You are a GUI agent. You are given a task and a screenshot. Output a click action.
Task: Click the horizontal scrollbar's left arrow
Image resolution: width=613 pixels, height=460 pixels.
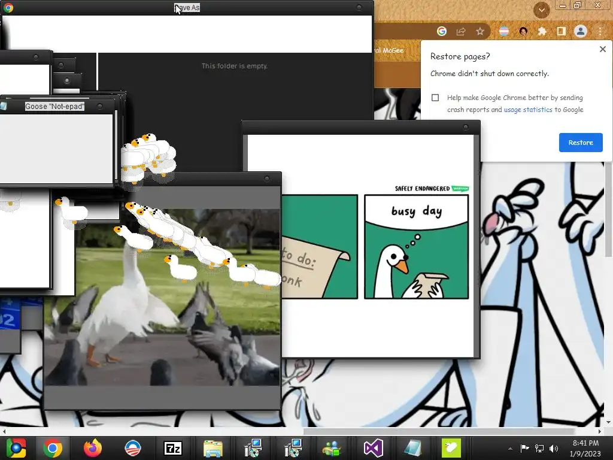click(x=4, y=431)
